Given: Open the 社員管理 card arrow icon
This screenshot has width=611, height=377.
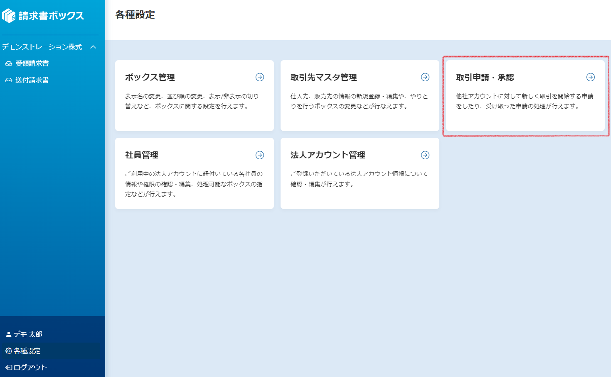Looking at the screenshot, I should [x=260, y=155].
